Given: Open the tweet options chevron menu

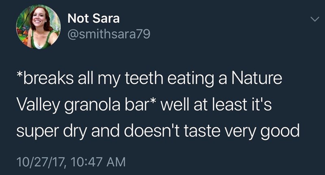Looking at the screenshot, I should (x=312, y=20).
